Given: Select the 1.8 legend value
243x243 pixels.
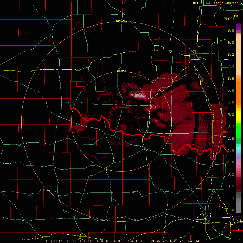Looking at the screenshot, I should pyautogui.click(x=231, y=150).
